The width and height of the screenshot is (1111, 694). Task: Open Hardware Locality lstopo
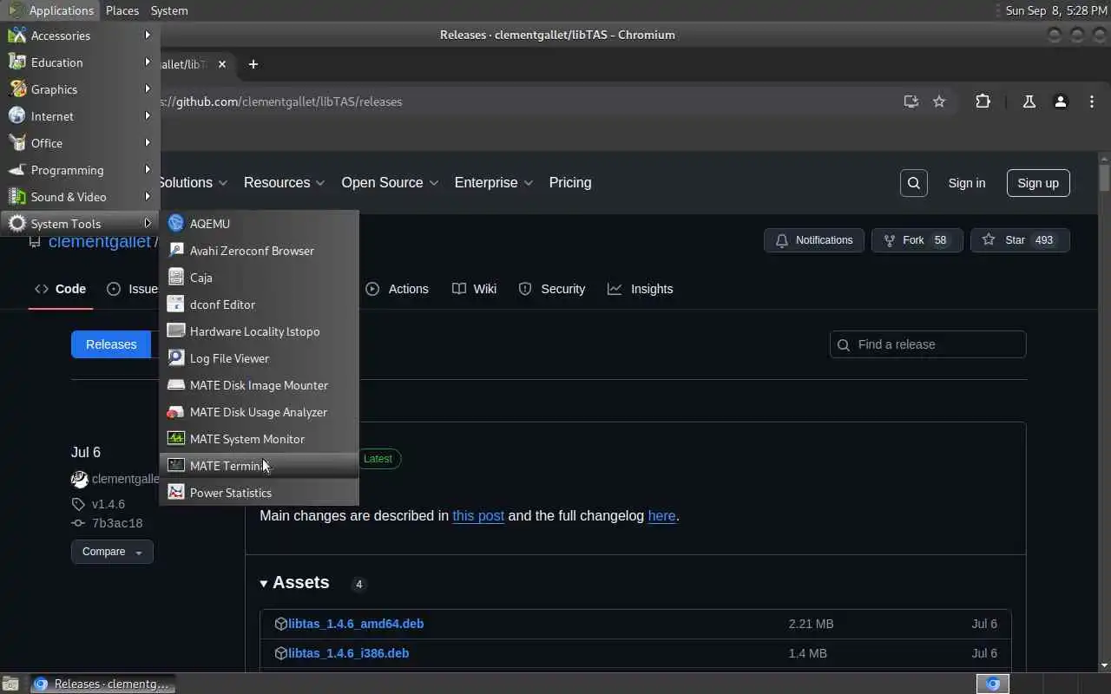click(x=259, y=331)
